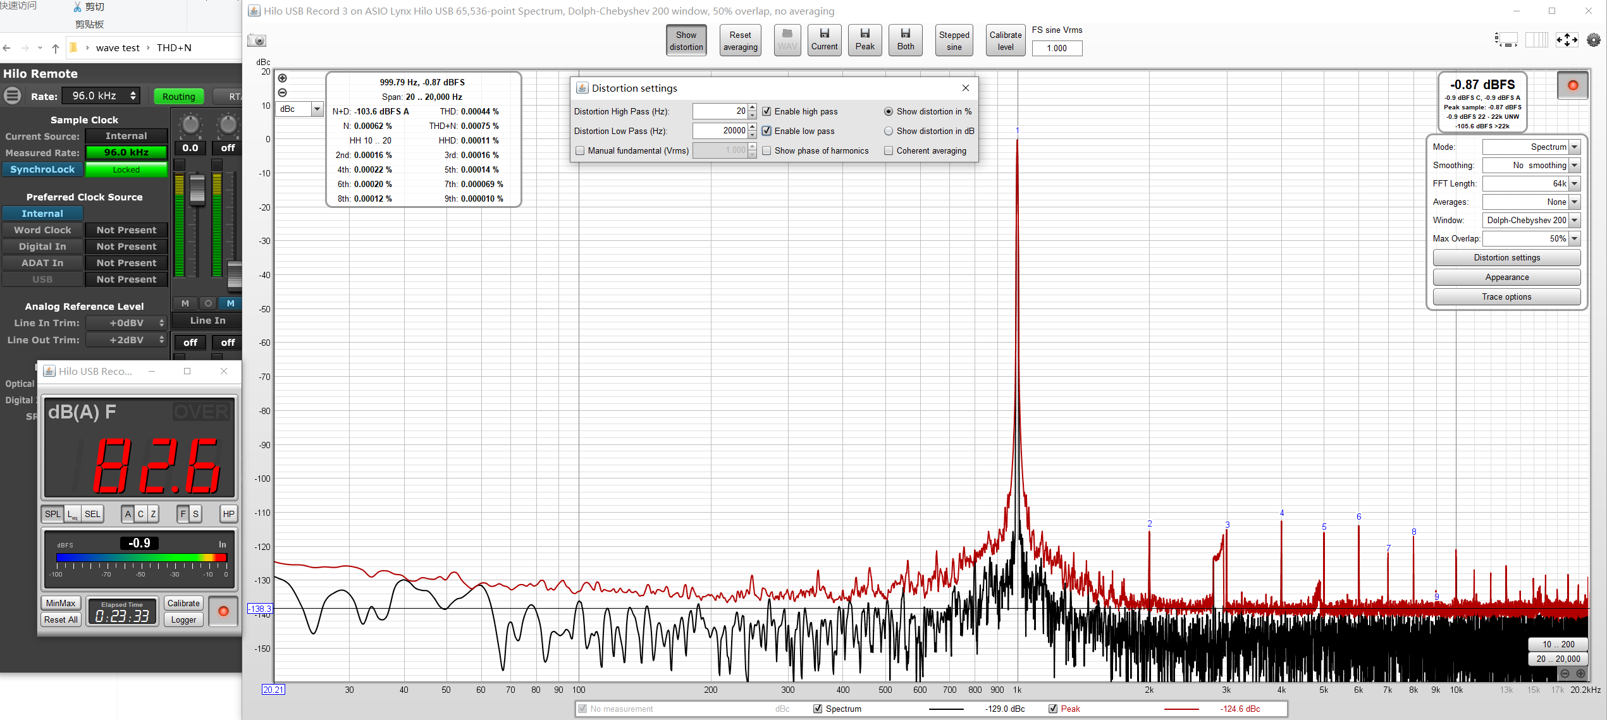Select Slow (S) time weighting
This screenshot has width=1607, height=720.
tap(195, 514)
